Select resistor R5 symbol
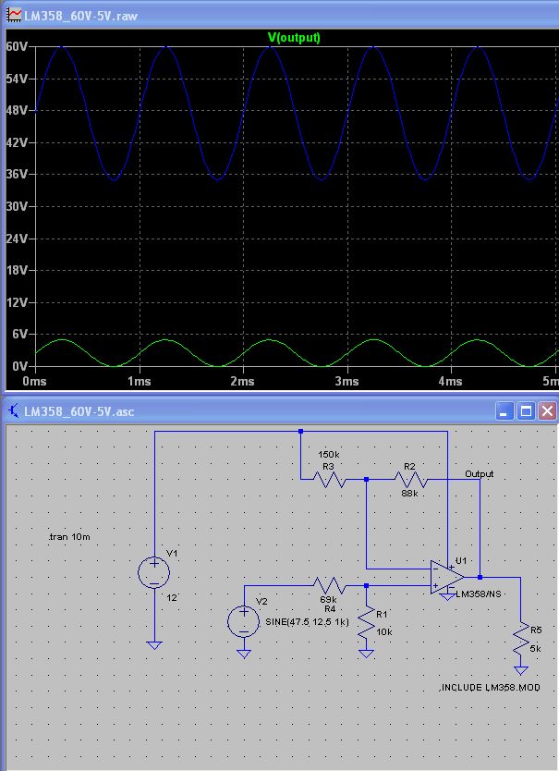The image size is (559, 771). [520, 639]
